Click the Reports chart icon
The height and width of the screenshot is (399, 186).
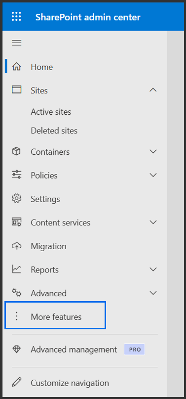(x=17, y=269)
